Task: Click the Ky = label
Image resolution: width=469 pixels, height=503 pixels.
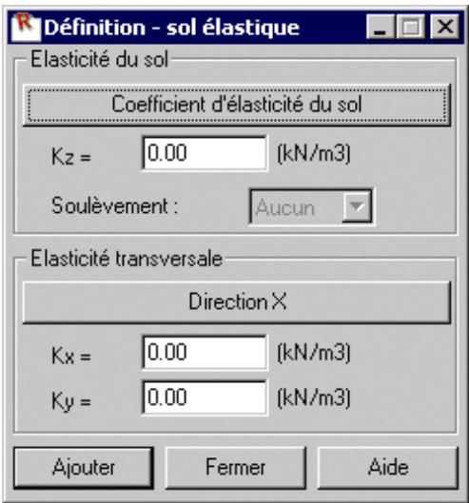Action: coord(71,401)
